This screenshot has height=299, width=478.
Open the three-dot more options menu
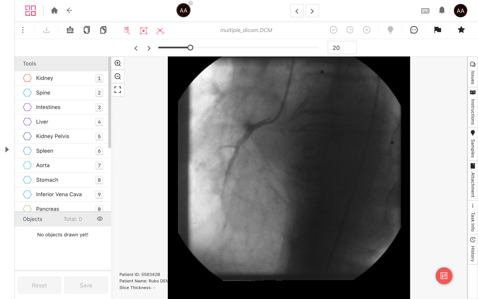click(x=23, y=30)
